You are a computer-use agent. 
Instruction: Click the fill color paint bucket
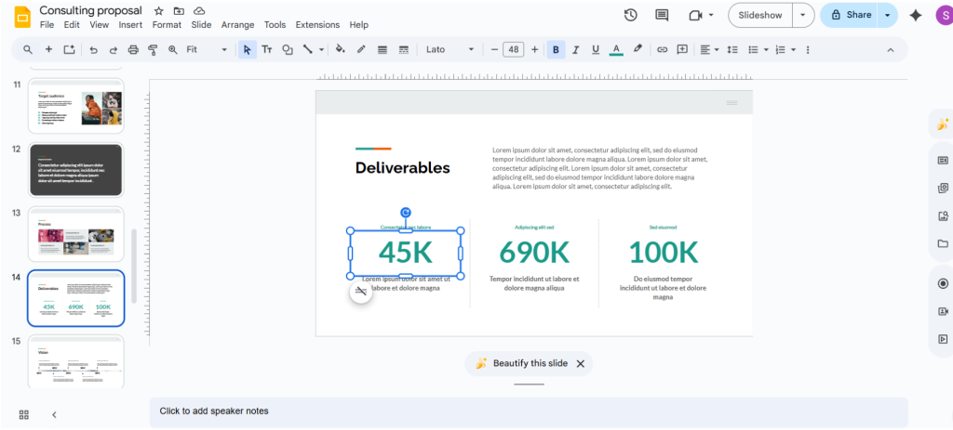pos(340,49)
